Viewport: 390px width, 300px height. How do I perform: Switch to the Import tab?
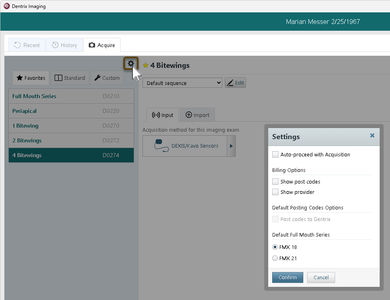(x=197, y=115)
